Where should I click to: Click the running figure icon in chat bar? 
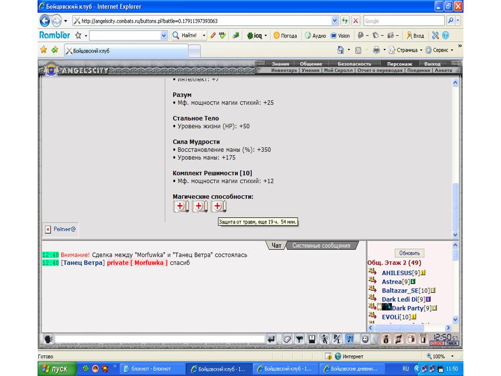click(324, 339)
